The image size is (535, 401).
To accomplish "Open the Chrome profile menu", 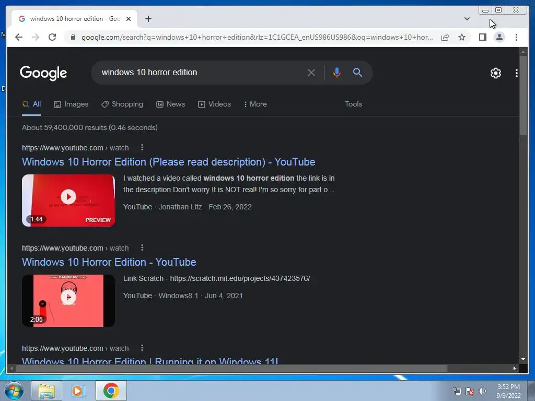I will [499, 37].
